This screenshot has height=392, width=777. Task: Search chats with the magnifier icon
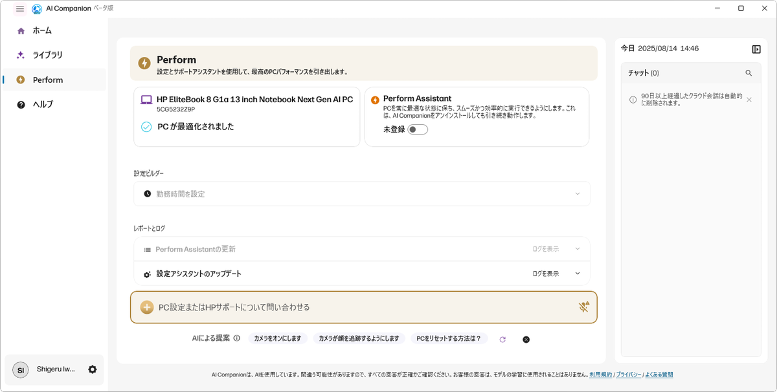[x=749, y=73]
